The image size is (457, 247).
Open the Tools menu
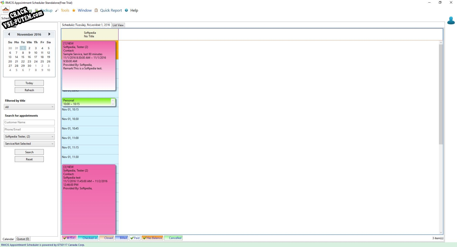[x=65, y=10]
